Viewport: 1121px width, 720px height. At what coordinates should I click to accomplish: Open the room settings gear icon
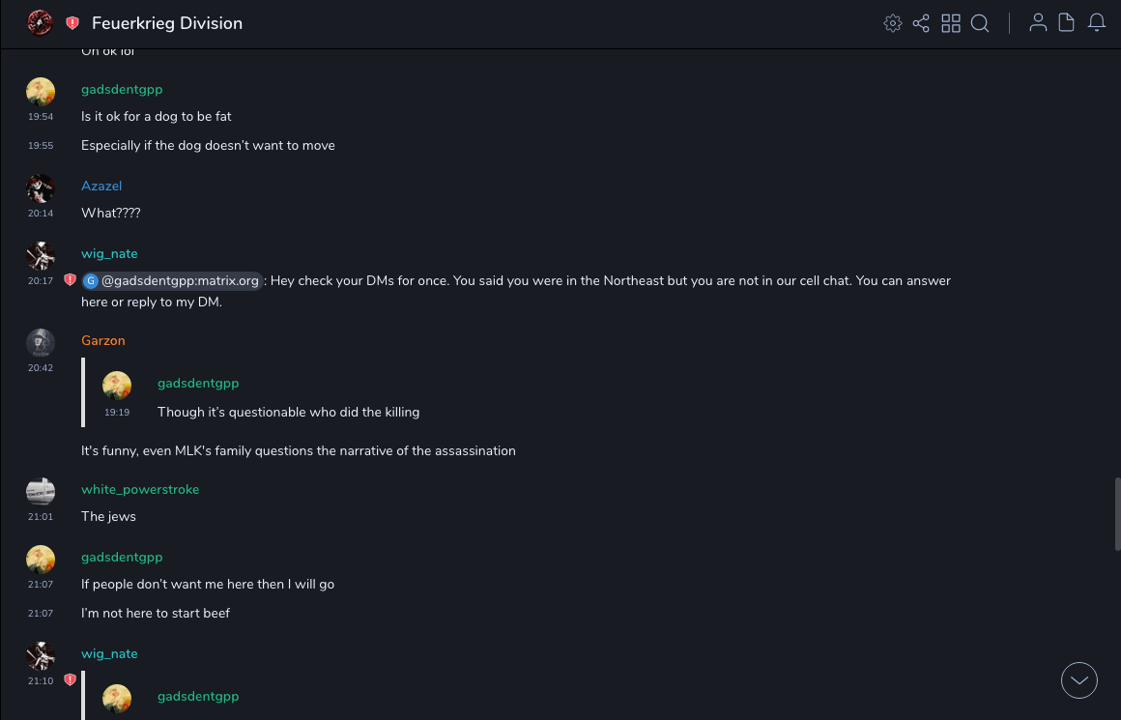point(893,23)
